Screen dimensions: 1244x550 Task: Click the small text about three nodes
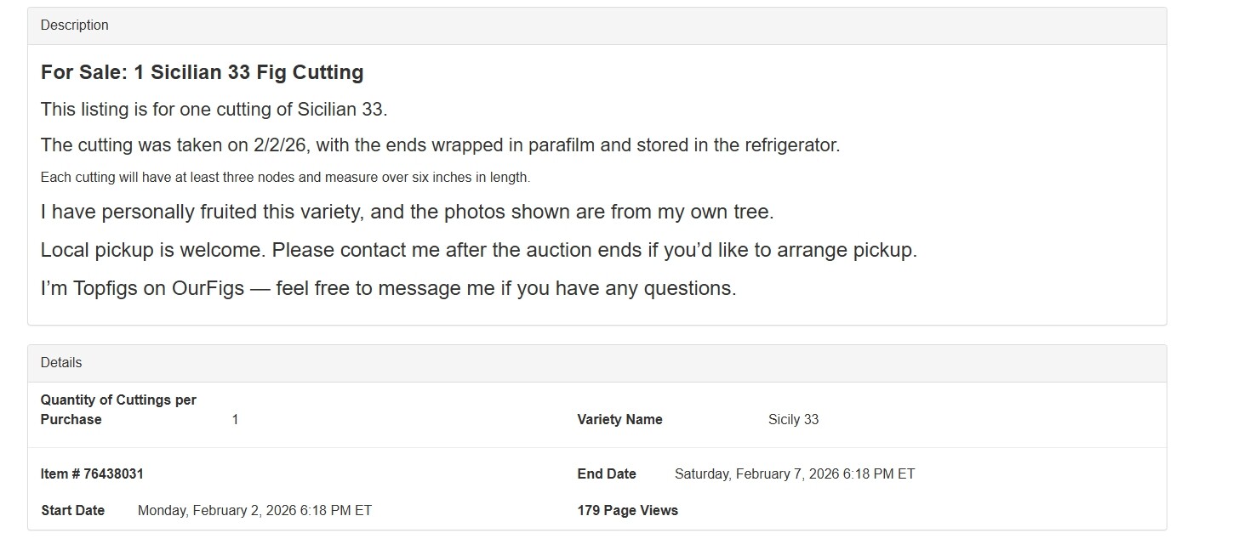pos(285,178)
